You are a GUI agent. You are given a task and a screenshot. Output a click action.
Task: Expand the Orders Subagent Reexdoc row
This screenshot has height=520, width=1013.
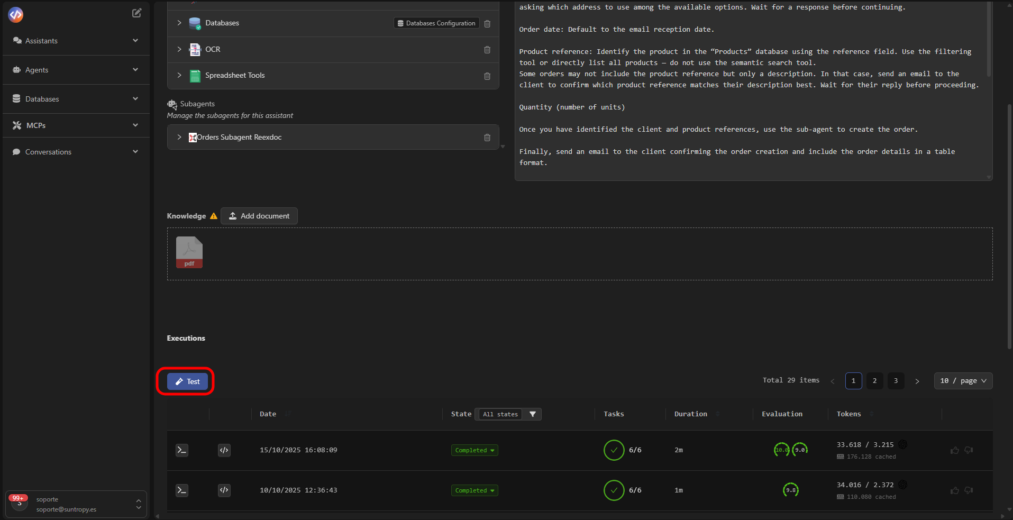(179, 137)
